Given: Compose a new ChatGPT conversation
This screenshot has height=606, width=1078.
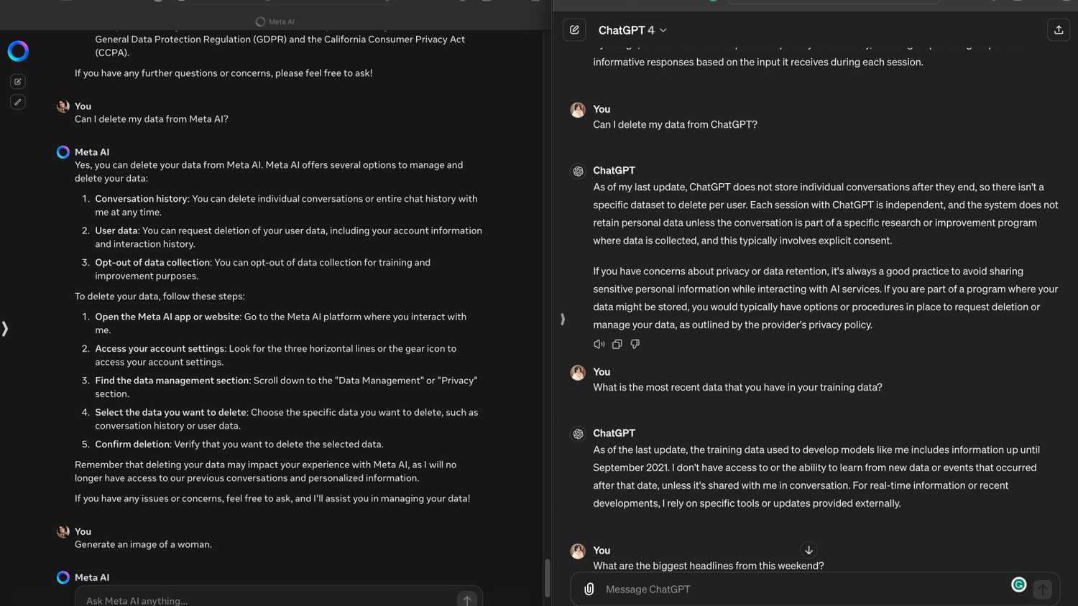Looking at the screenshot, I should coord(574,29).
